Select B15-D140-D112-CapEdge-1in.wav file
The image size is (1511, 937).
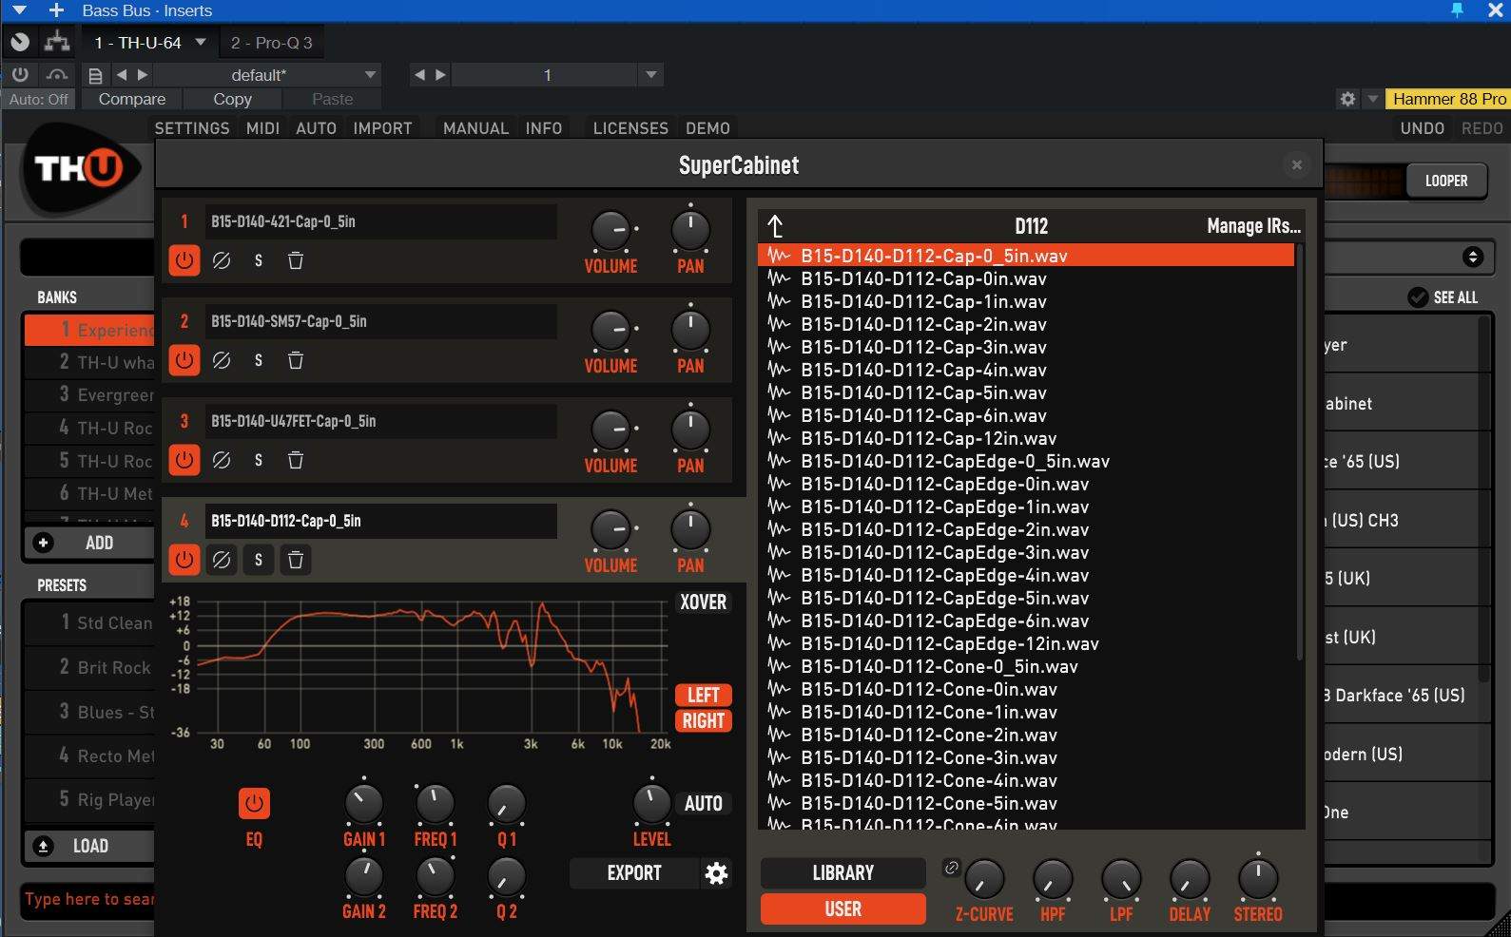pyautogui.click(x=1026, y=507)
